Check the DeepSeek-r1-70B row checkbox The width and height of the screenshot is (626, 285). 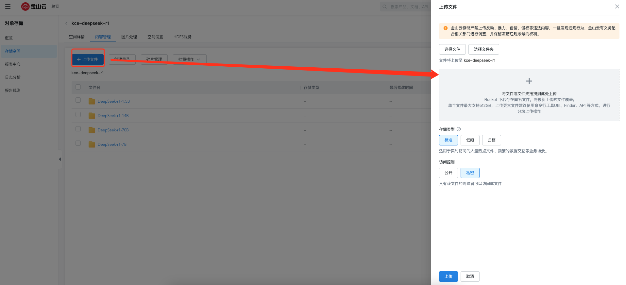[78, 129]
